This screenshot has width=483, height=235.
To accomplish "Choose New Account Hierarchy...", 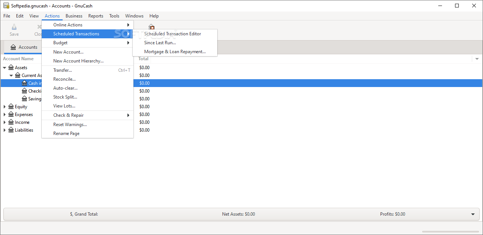I will (x=88, y=61).
